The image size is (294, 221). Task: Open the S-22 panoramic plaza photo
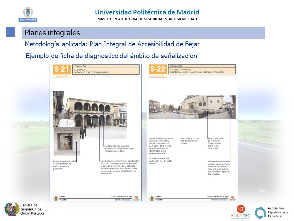pos(192,107)
